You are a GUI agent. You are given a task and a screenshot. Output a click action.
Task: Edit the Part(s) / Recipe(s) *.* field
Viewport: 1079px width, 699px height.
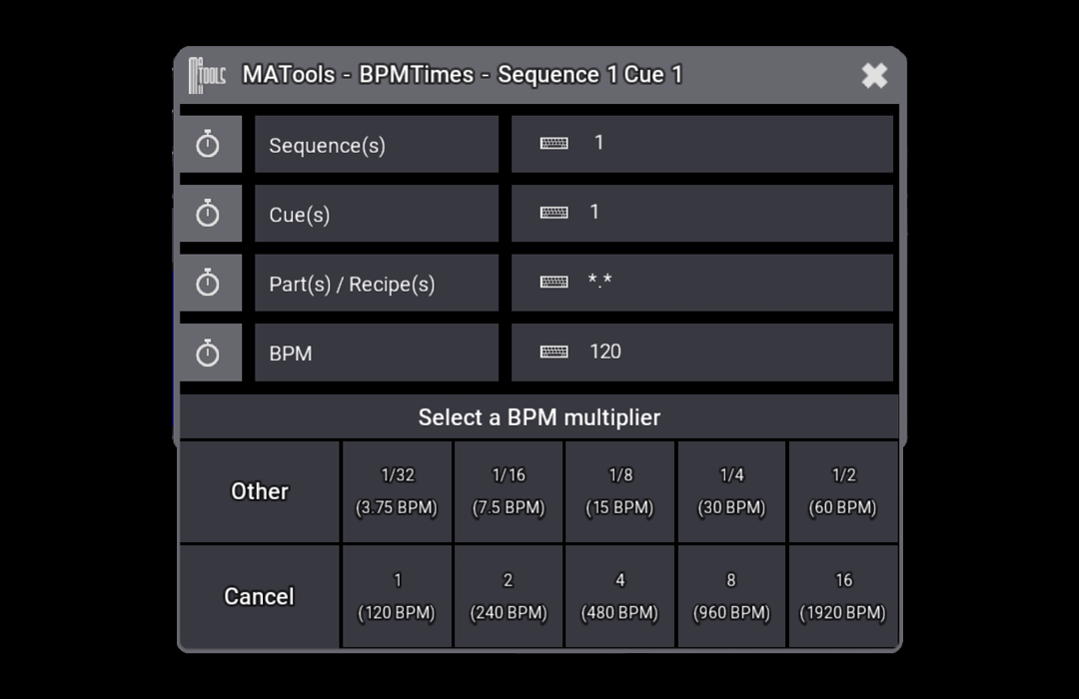(702, 283)
